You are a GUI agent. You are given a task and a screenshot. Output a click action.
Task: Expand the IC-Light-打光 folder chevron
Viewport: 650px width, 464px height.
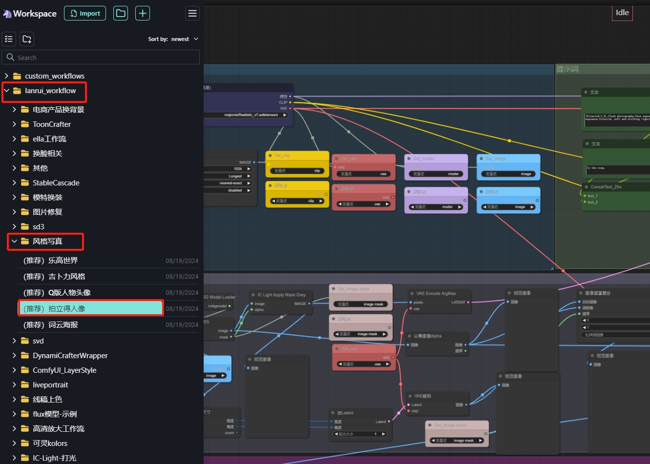[14, 458]
